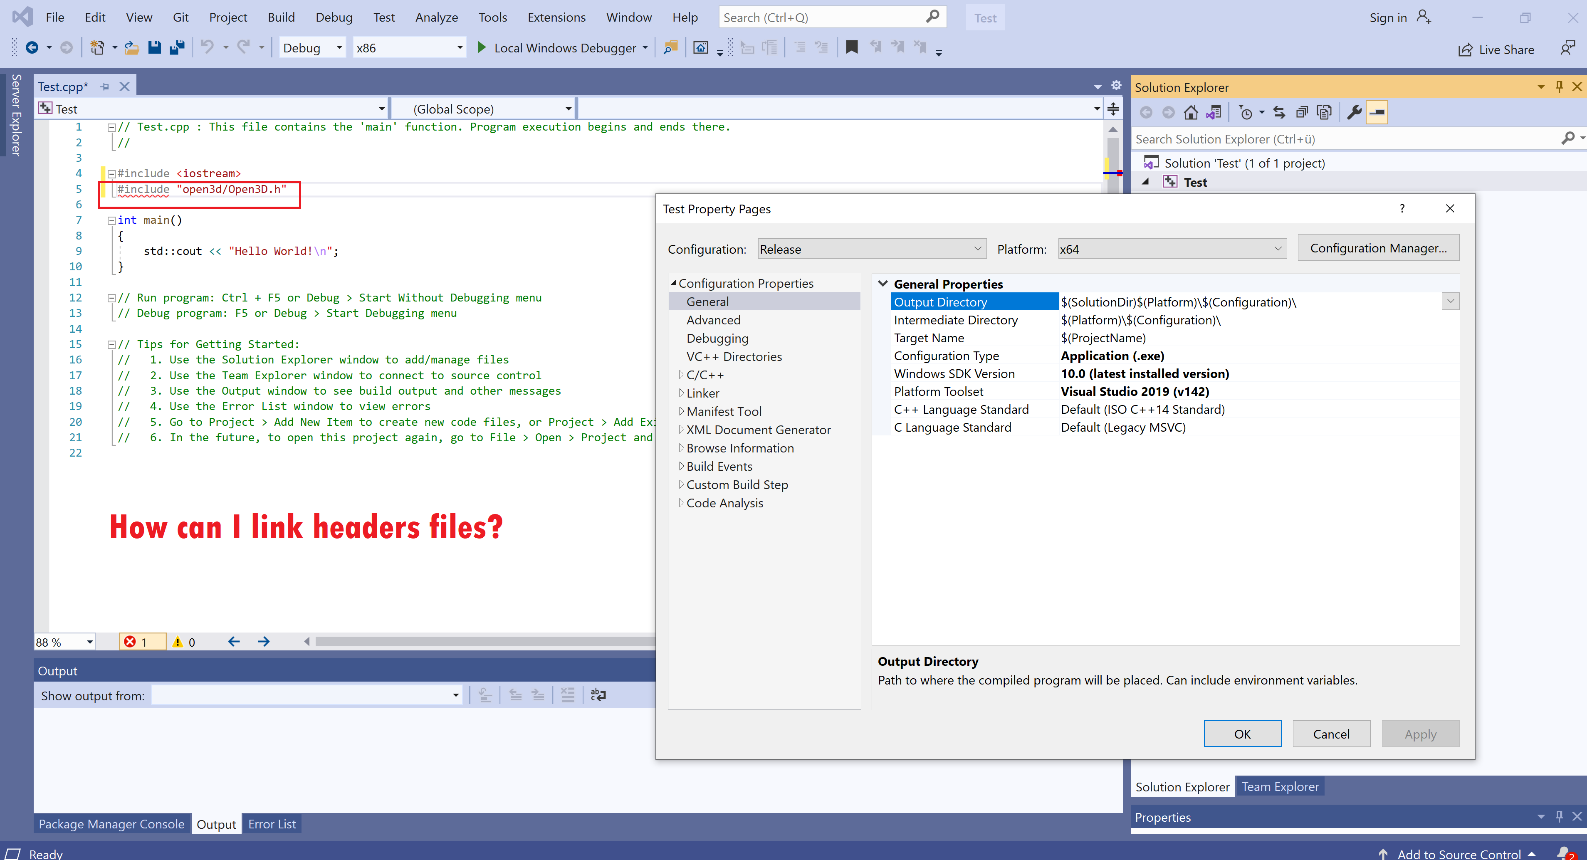Click the Collapse All icon in Solution Explorer

[1303, 111]
